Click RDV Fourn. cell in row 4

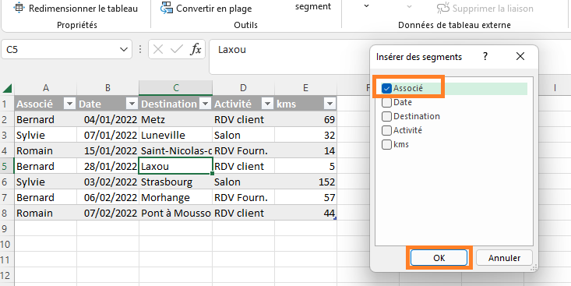tap(243, 150)
